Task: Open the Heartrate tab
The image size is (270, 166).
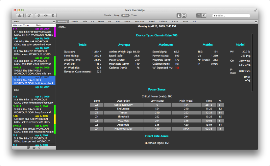Action: [x=140, y=22]
